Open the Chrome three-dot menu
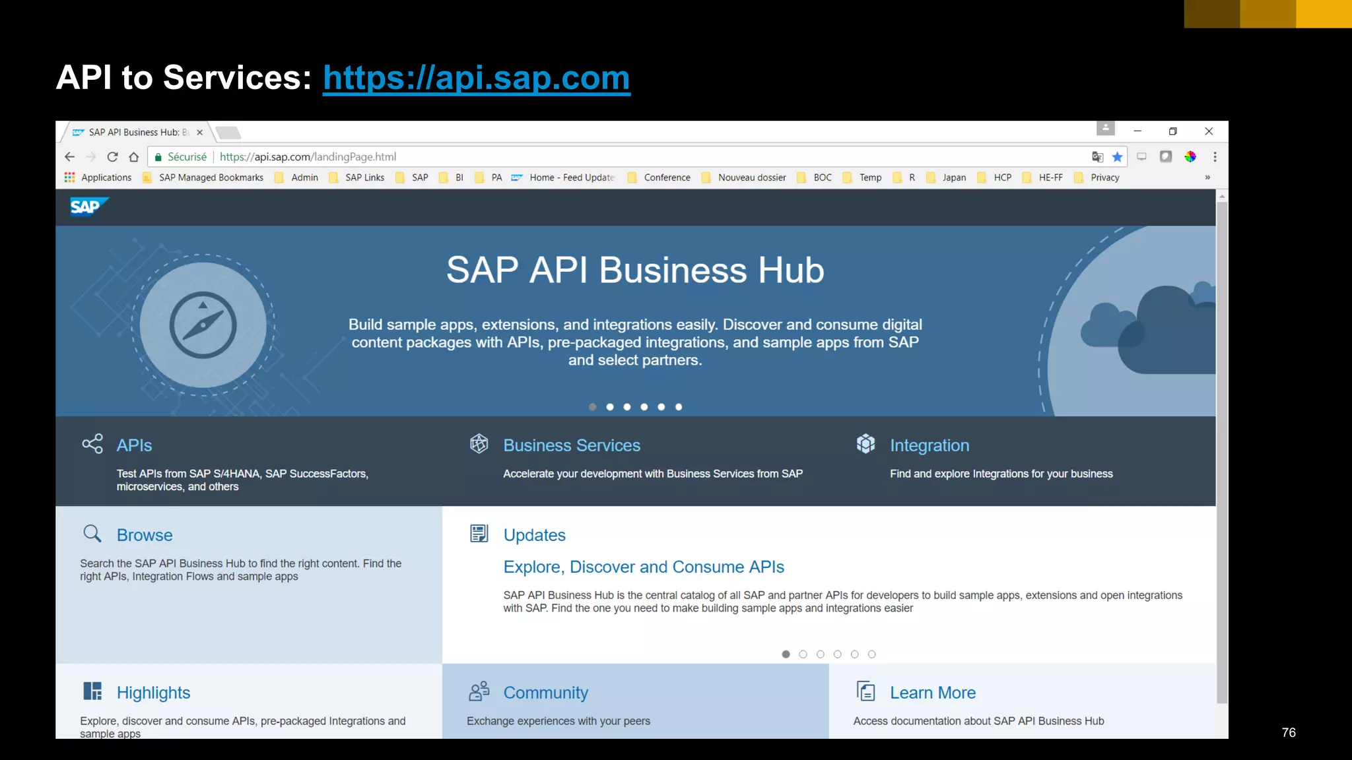This screenshot has height=760, width=1352. coord(1215,156)
